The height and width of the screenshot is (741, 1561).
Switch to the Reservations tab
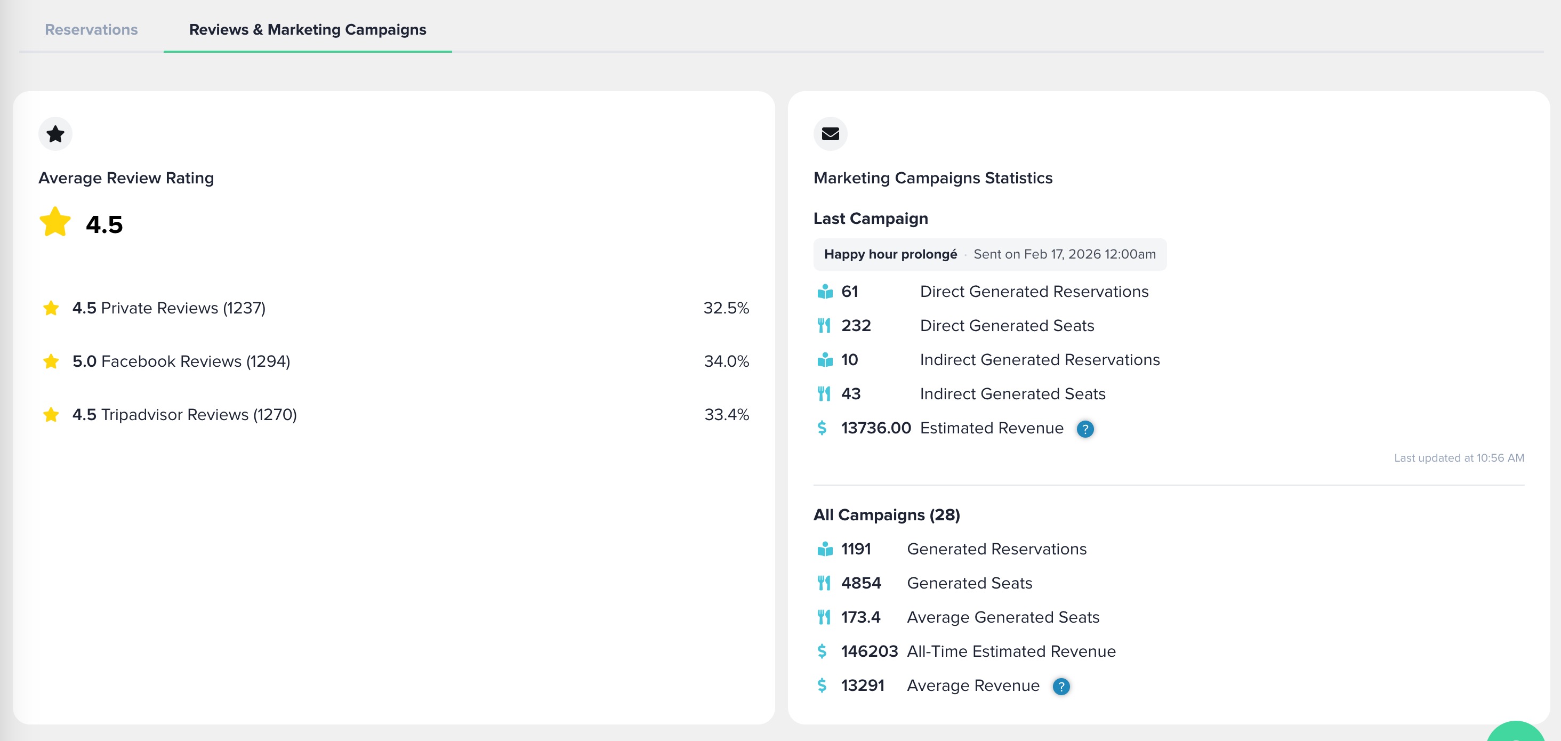91,30
